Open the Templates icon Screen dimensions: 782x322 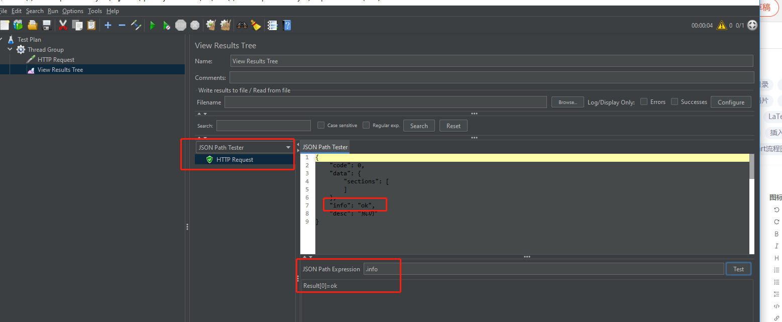pos(18,25)
